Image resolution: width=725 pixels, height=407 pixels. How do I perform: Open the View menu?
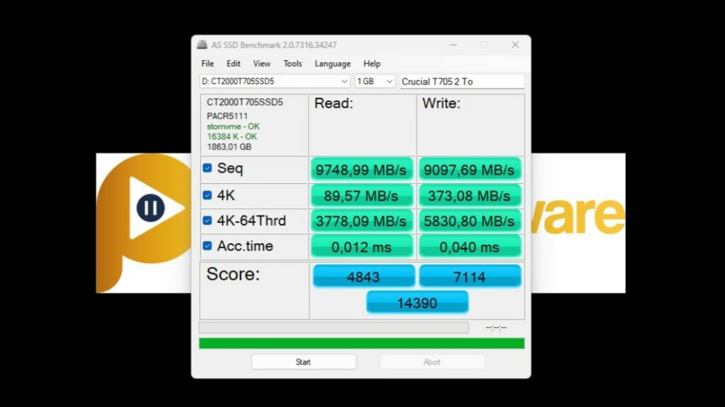[x=262, y=64]
